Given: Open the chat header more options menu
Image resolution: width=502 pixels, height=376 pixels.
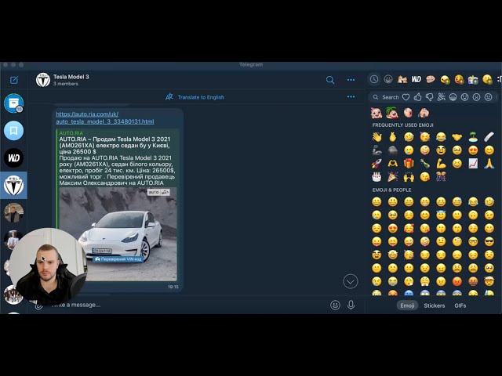Looking at the screenshot, I should (351, 80).
